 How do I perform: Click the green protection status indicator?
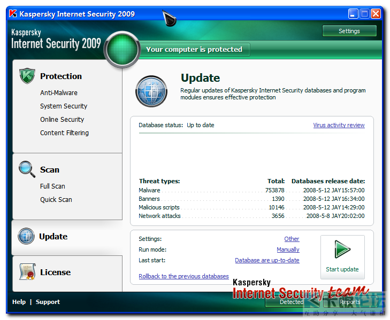pyautogui.click(x=122, y=50)
